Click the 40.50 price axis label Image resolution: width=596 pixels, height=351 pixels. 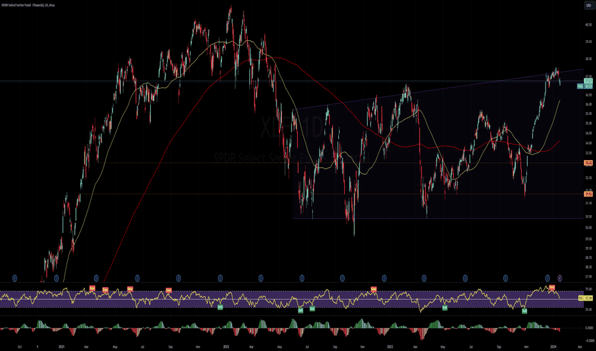(x=589, y=25)
